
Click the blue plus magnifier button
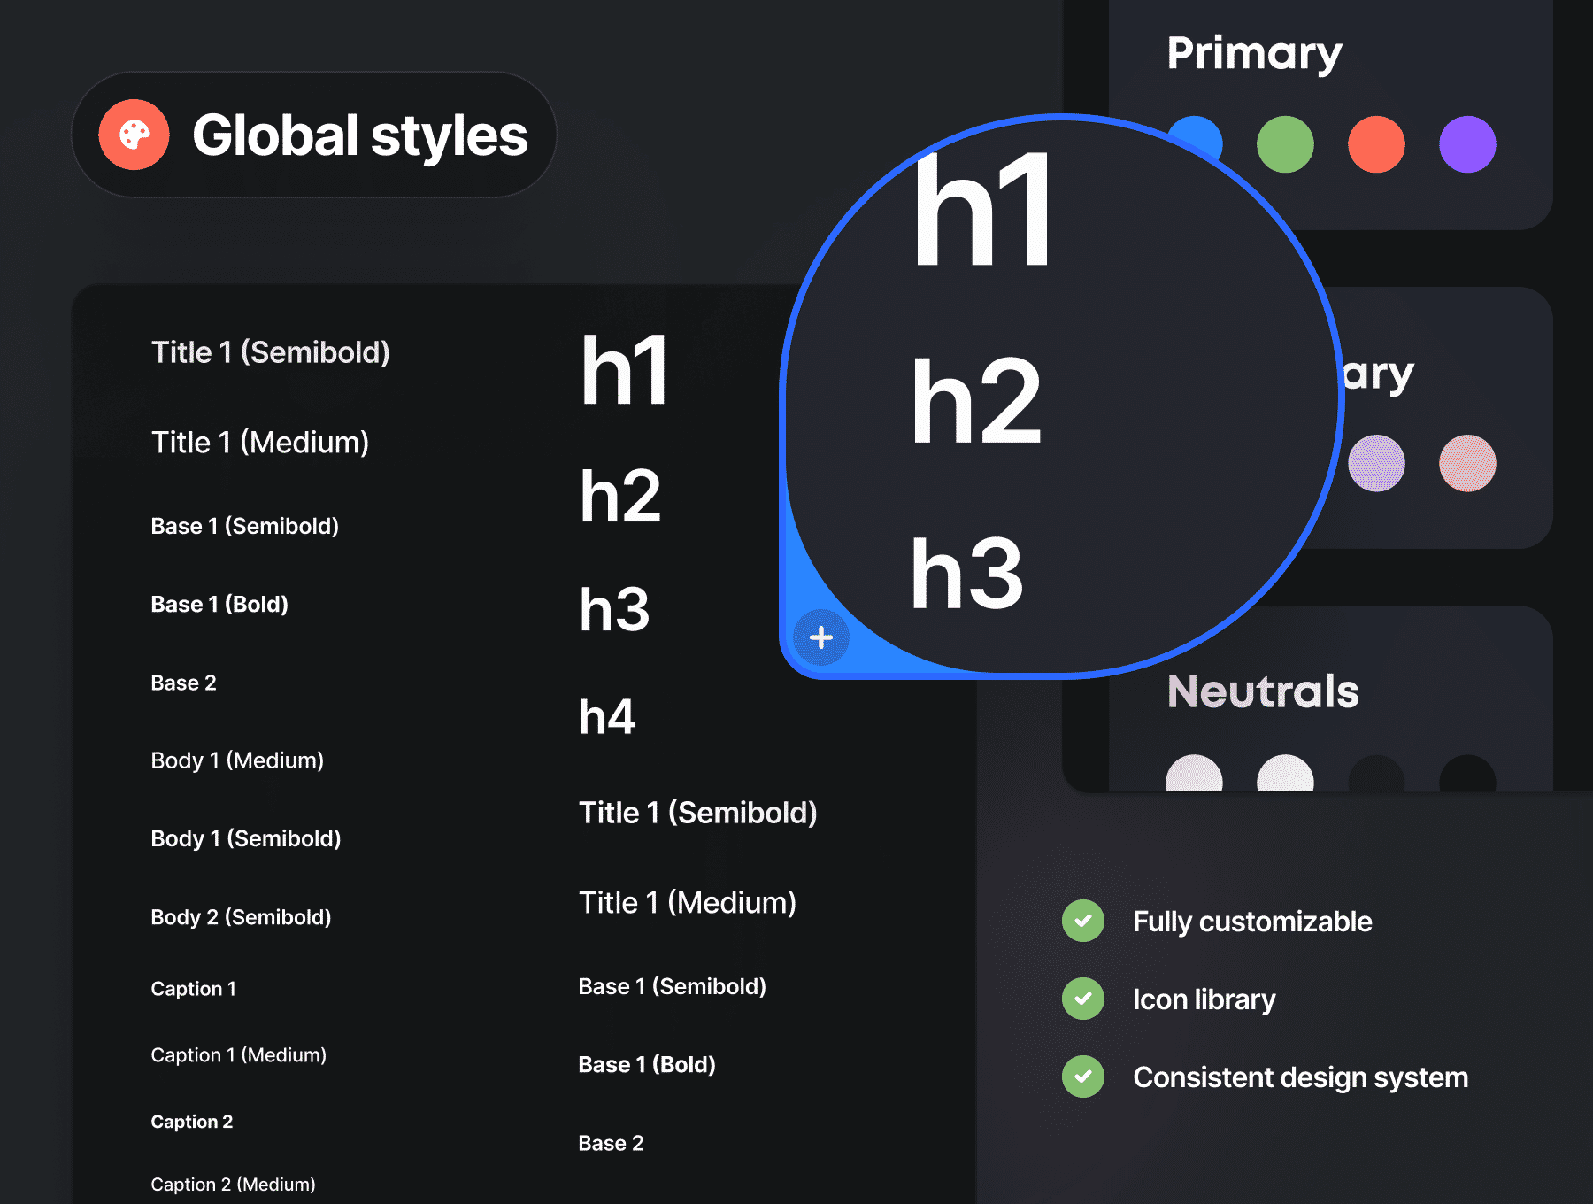point(821,637)
